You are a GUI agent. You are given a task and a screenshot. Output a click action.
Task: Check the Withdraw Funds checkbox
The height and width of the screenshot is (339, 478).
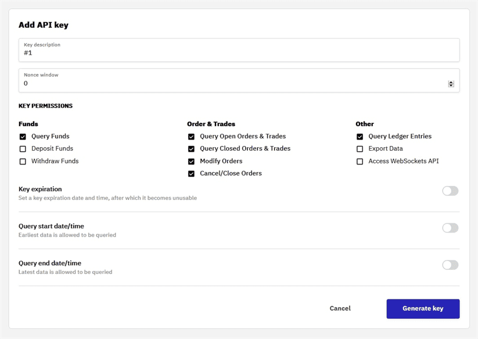coord(23,162)
